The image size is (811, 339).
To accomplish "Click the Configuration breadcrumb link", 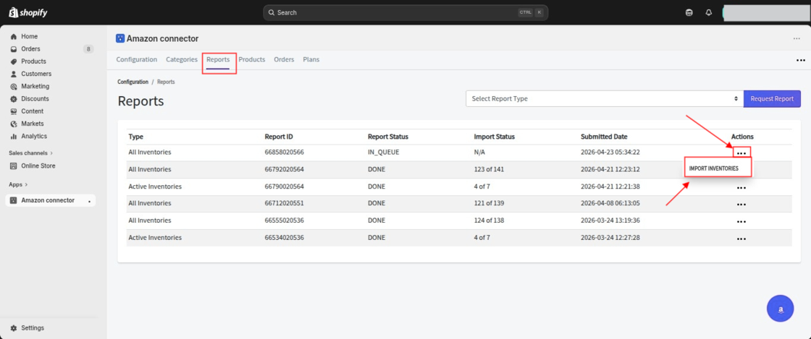I will (133, 82).
